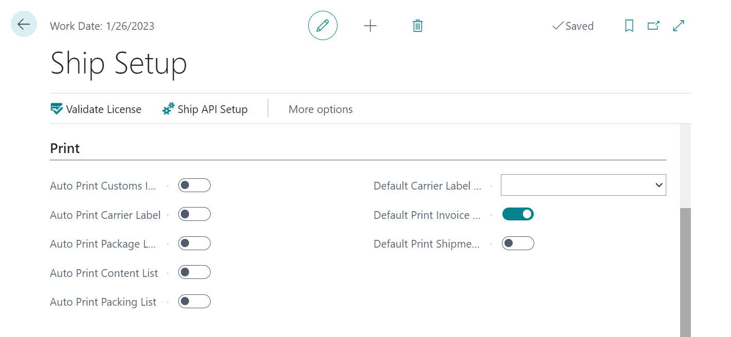Open the More options menu

click(321, 109)
